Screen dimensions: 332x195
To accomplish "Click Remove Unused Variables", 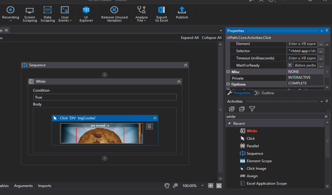I will pos(114,14).
